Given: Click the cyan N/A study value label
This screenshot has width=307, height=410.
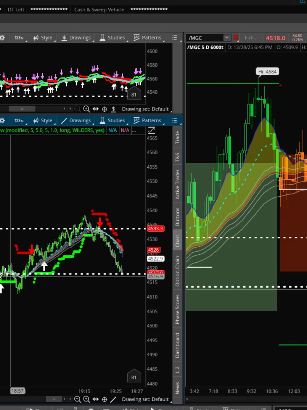Looking at the screenshot, I should [113, 130].
